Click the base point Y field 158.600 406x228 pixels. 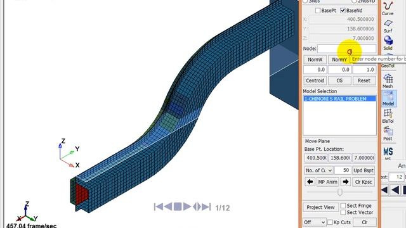(x=340, y=158)
